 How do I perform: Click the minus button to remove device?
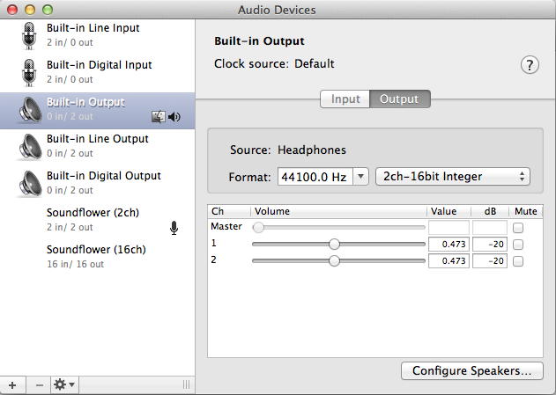(x=39, y=384)
